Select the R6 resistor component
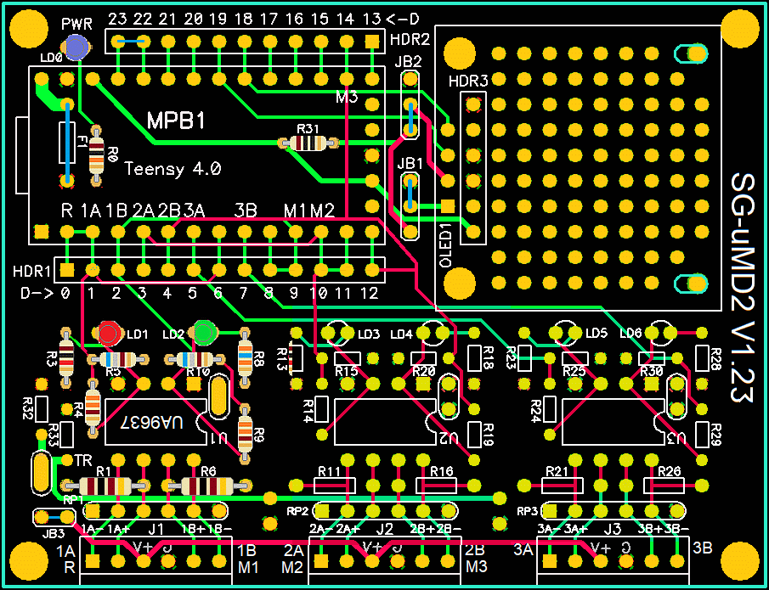Image resolution: width=769 pixels, height=590 pixels. 207,486
